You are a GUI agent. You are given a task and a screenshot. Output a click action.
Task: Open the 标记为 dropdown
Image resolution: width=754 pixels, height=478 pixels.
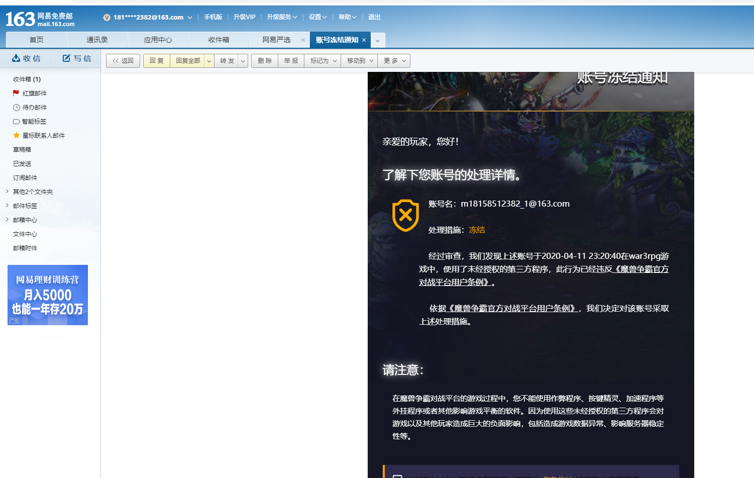(322, 61)
